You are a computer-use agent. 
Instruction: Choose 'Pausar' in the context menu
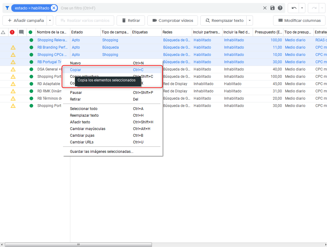(112, 93)
